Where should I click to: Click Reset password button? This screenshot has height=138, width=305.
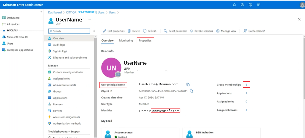point(175,31)
